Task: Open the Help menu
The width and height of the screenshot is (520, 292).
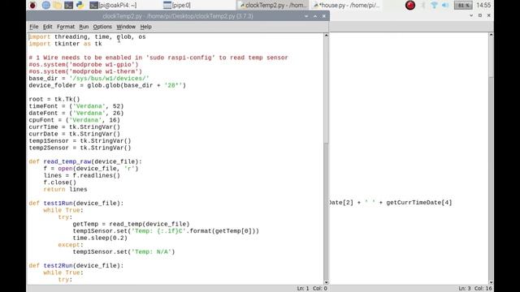Action: 145,27
